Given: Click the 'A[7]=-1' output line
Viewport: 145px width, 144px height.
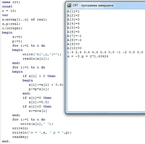Looking at the screenshot, I should pyautogui.click(x=74, y=36).
